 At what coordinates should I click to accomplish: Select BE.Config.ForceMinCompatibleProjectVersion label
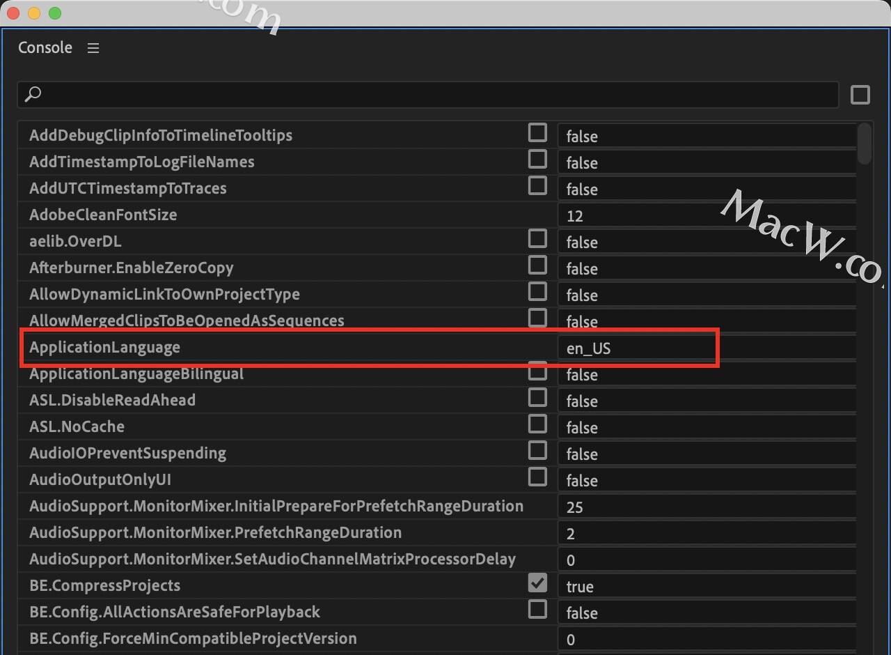click(x=193, y=638)
